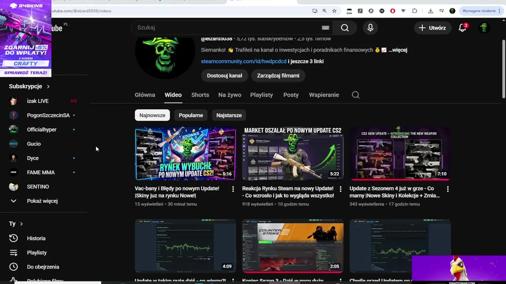Click the italic f extension icon
This screenshot has width=506, height=284.
point(360,11)
